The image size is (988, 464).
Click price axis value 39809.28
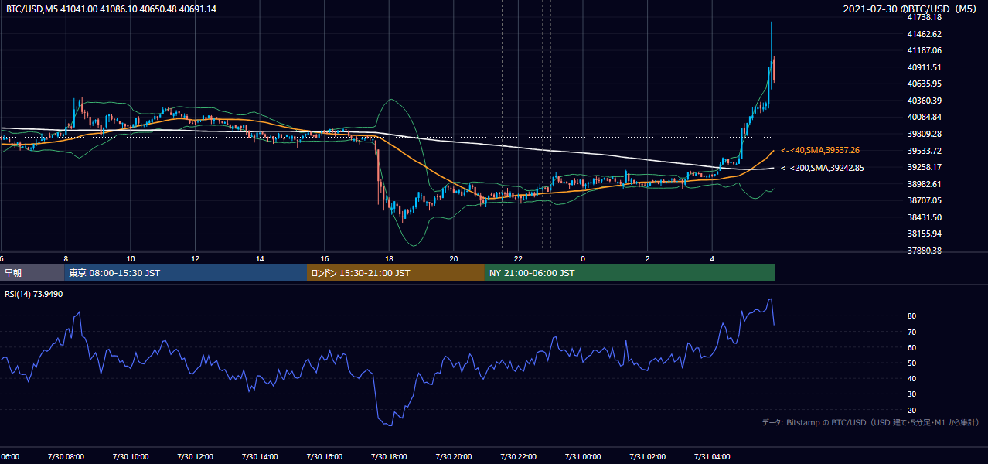(924, 134)
